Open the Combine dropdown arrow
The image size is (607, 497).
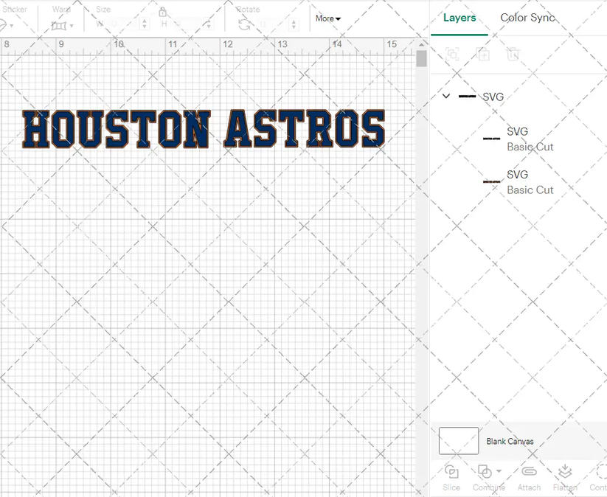click(x=499, y=470)
